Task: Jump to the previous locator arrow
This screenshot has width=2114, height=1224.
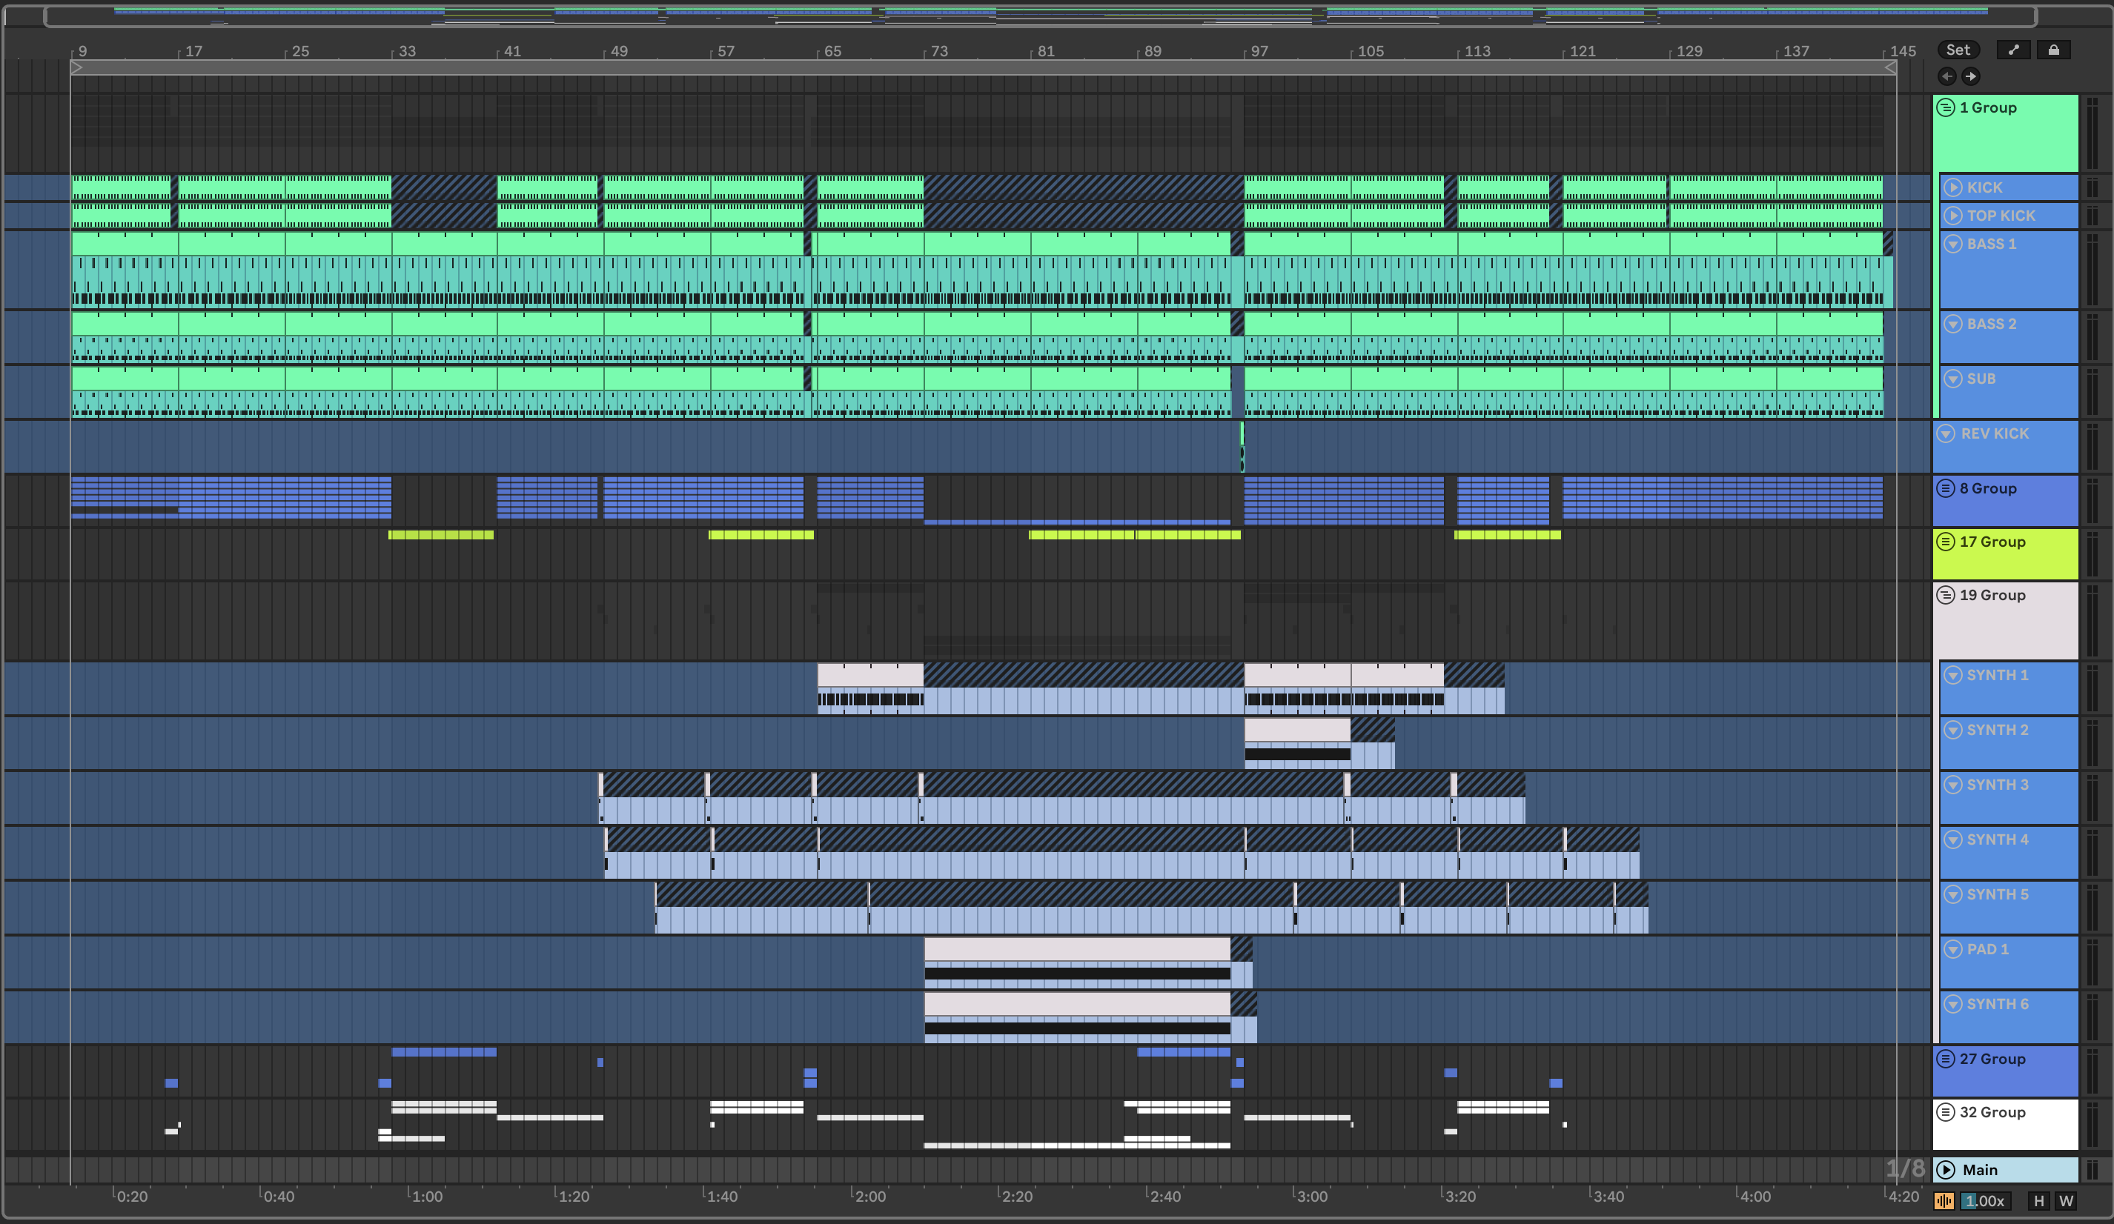Action: pos(1946,76)
